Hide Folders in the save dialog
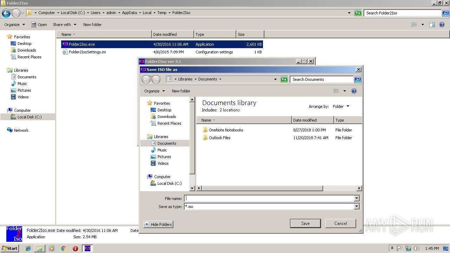Image resolution: width=450 pixels, height=253 pixels. pos(158,224)
